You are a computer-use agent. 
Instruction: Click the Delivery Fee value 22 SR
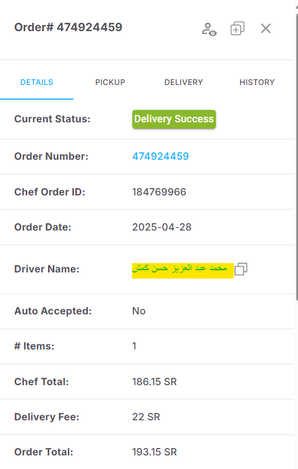[x=146, y=417]
